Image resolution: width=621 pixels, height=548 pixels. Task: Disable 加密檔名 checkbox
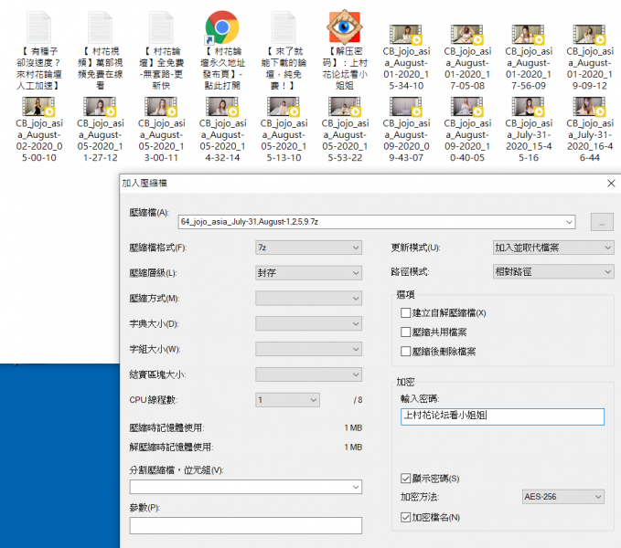(406, 517)
